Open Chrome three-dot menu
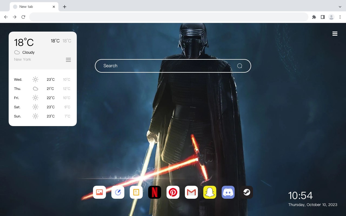The height and width of the screenshot is (216, 346). pyautogui.click(x=340, y=17)
